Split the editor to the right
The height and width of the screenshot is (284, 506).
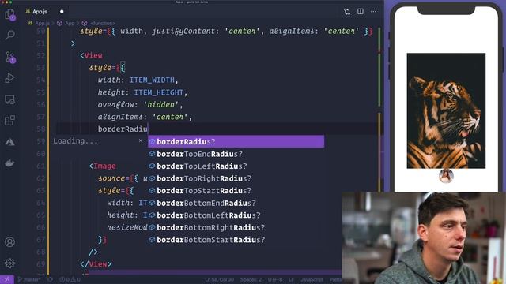(x=361, y=12)
